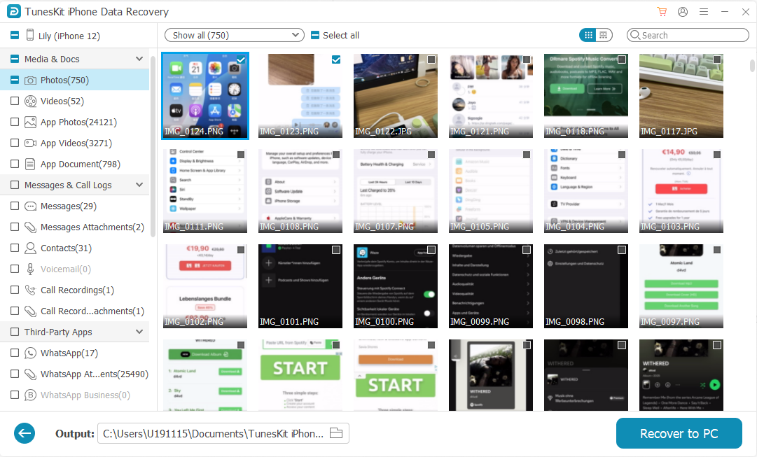Open thumbnail IMG_0097.PNG
Screen dimensions: 757x457
[681, 286]
